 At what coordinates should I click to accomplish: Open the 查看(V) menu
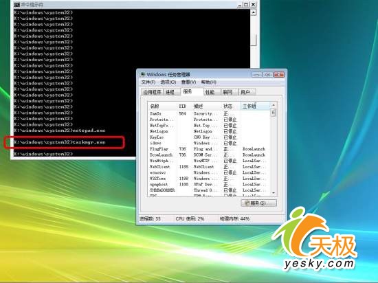pos(188,82)
